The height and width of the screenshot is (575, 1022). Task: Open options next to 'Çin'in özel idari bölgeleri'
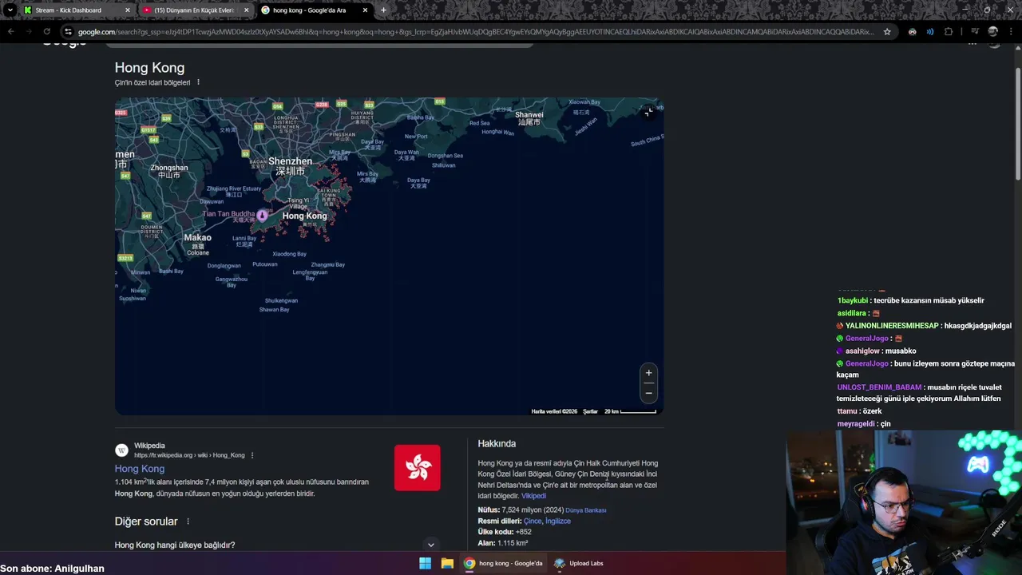[198, 82]
